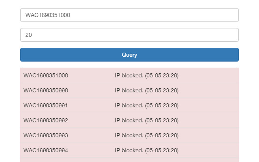Viewport: 259px width, 162px height.
Task: Select WAC1690351000 receipt number in results
Action: 46,75
